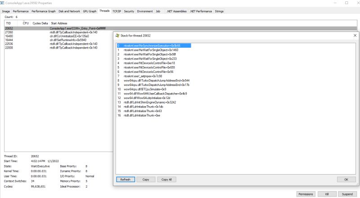Click the Copy All button

click(166, 180)
